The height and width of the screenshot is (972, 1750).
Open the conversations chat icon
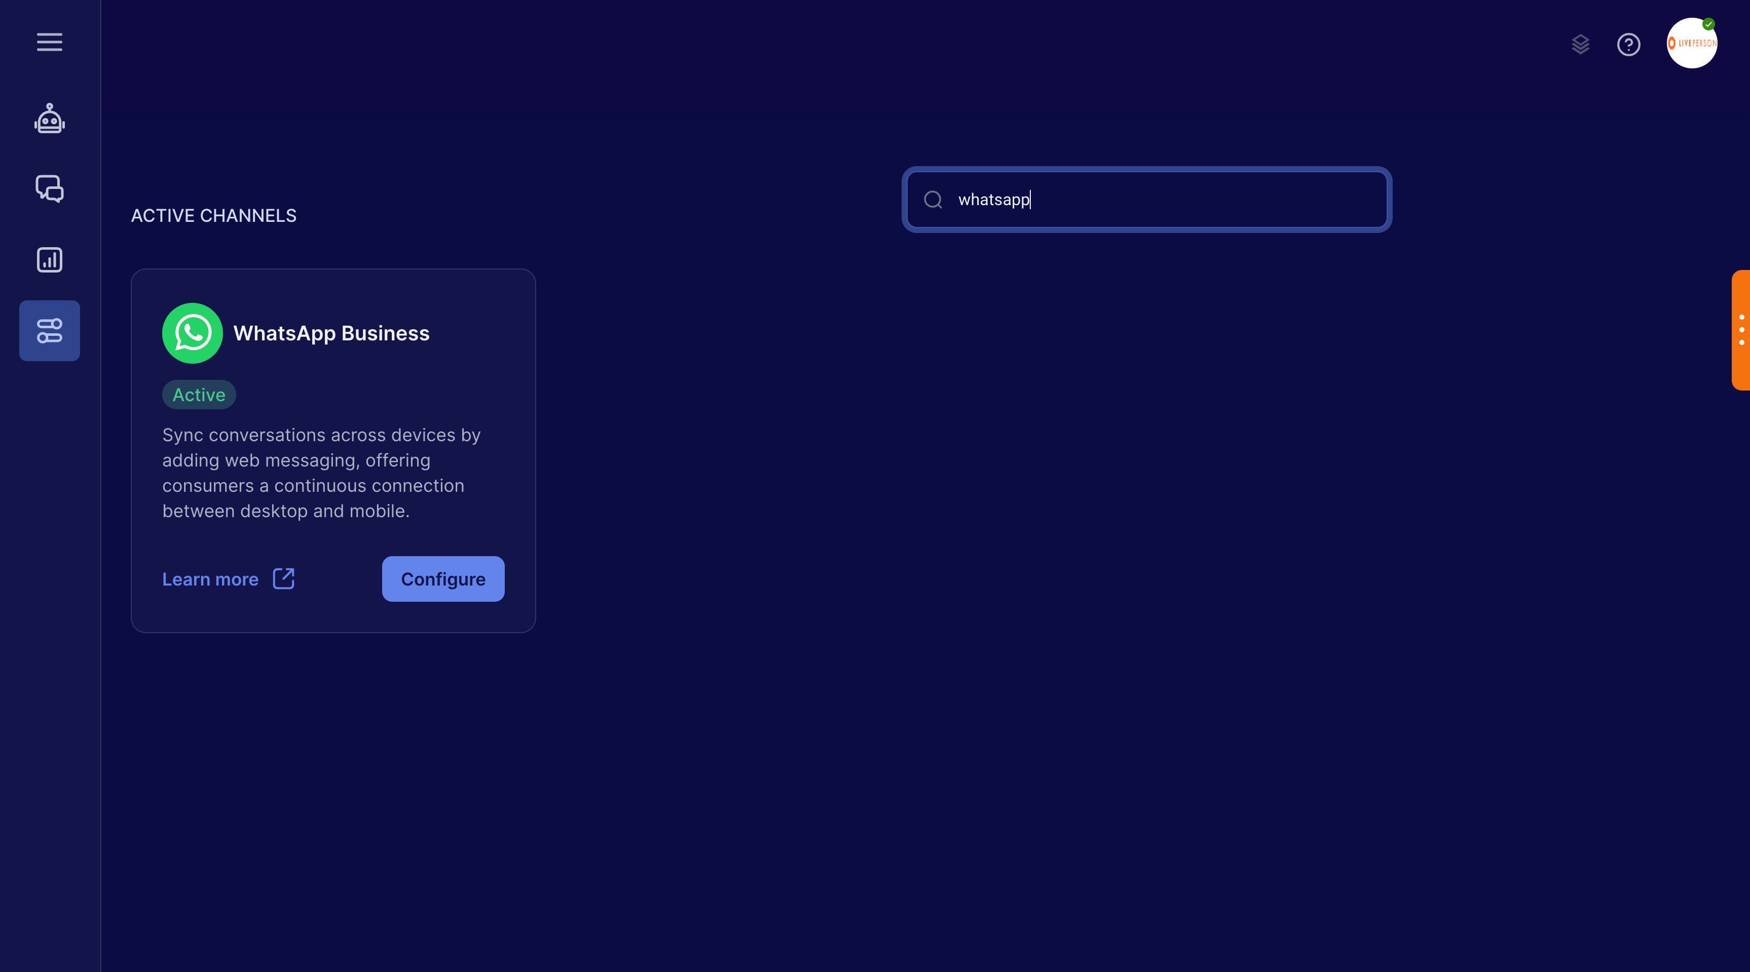[x=50, y=189]
